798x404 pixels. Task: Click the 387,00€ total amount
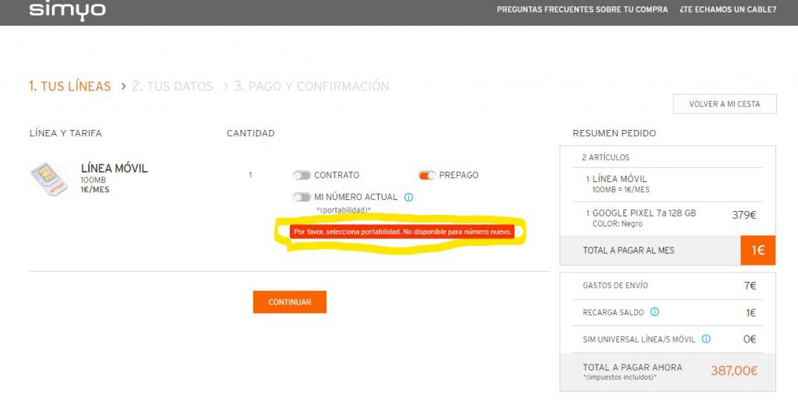click(733, 371)
